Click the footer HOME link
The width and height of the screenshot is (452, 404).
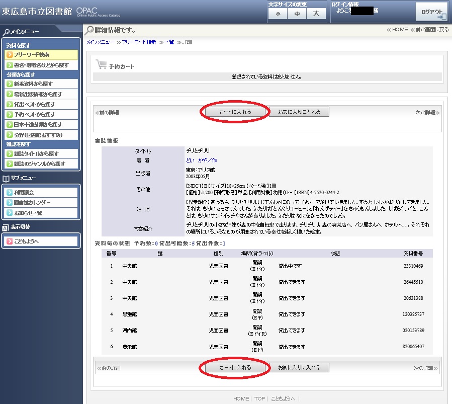pos(241,399)
